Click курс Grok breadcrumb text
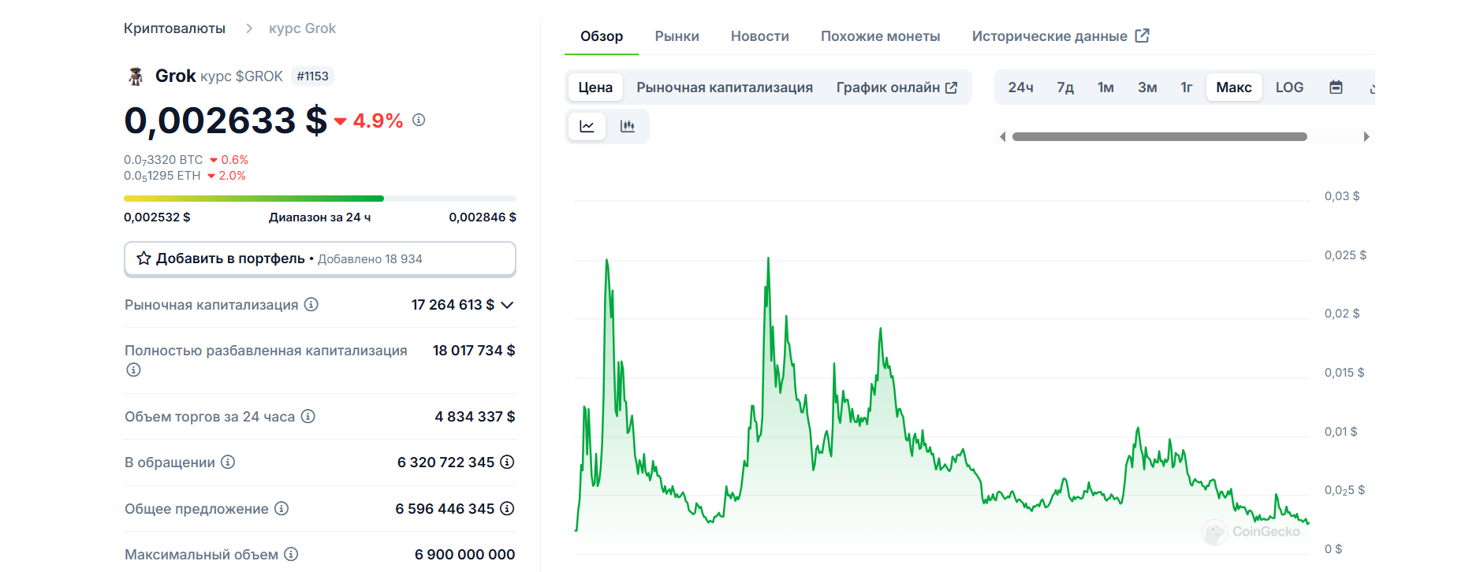The height and width of the screenshot is (572, 1480). point(302,28)
